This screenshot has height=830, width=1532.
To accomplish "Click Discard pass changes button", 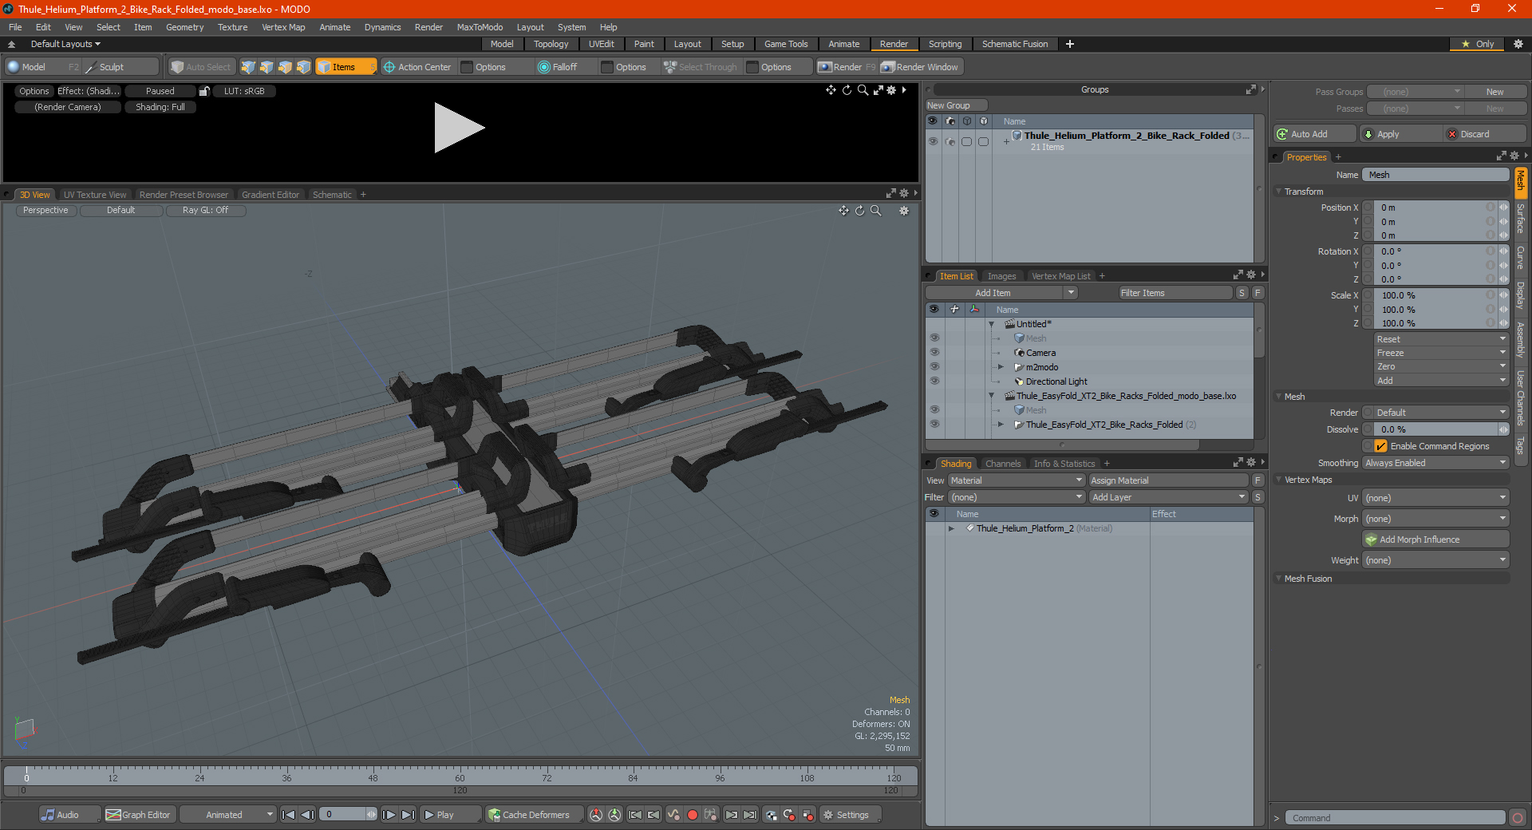I will [1486, 134].
